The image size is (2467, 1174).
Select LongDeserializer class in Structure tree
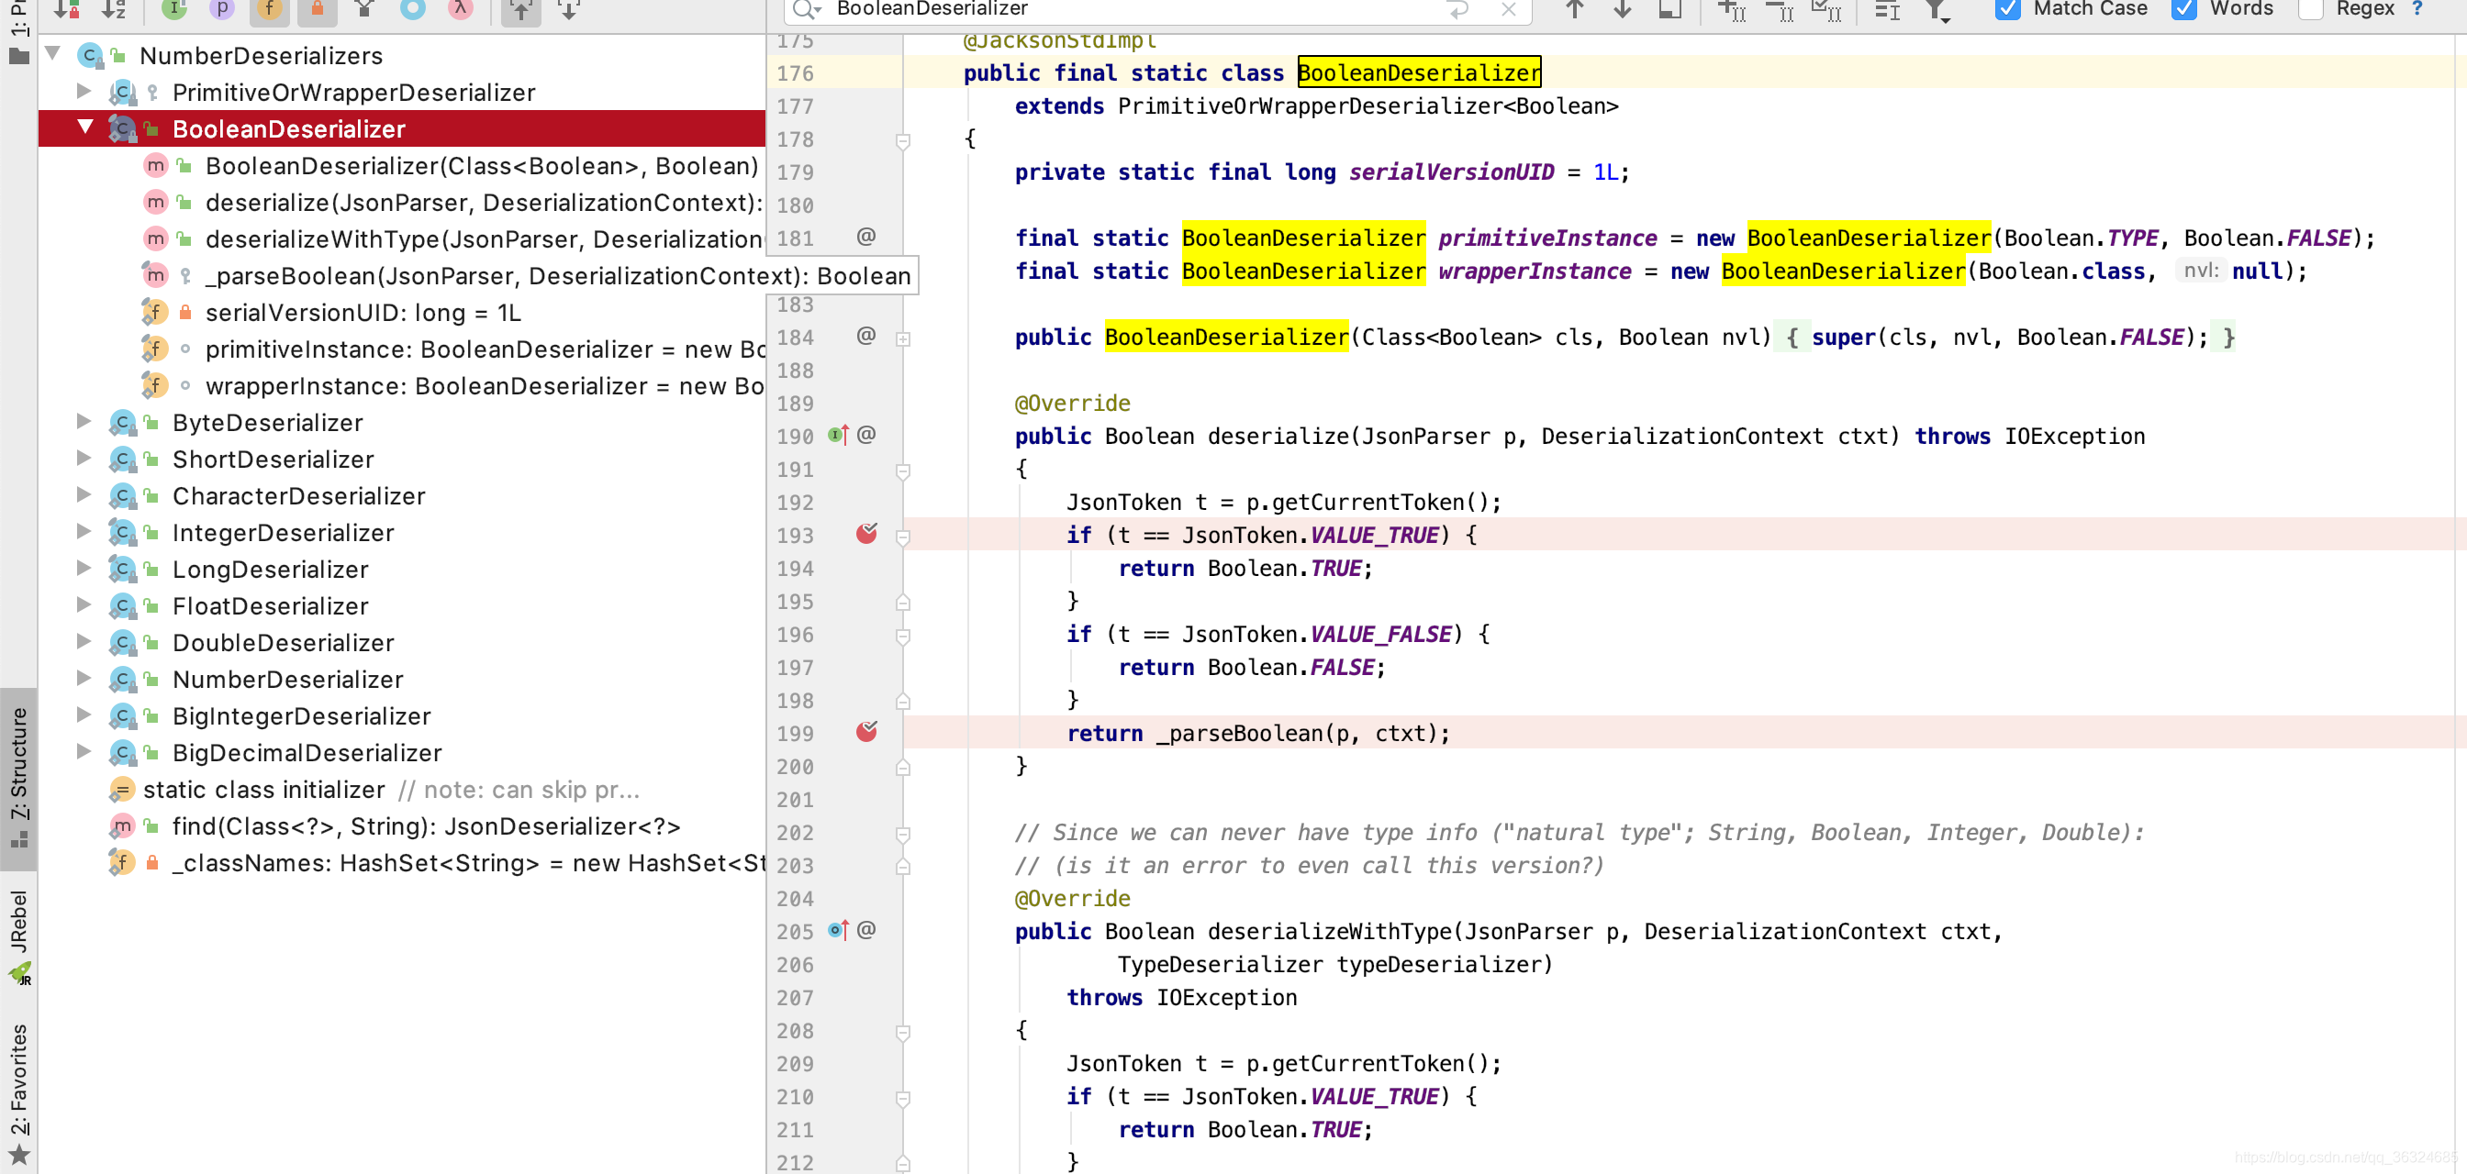tap(270, 570)
